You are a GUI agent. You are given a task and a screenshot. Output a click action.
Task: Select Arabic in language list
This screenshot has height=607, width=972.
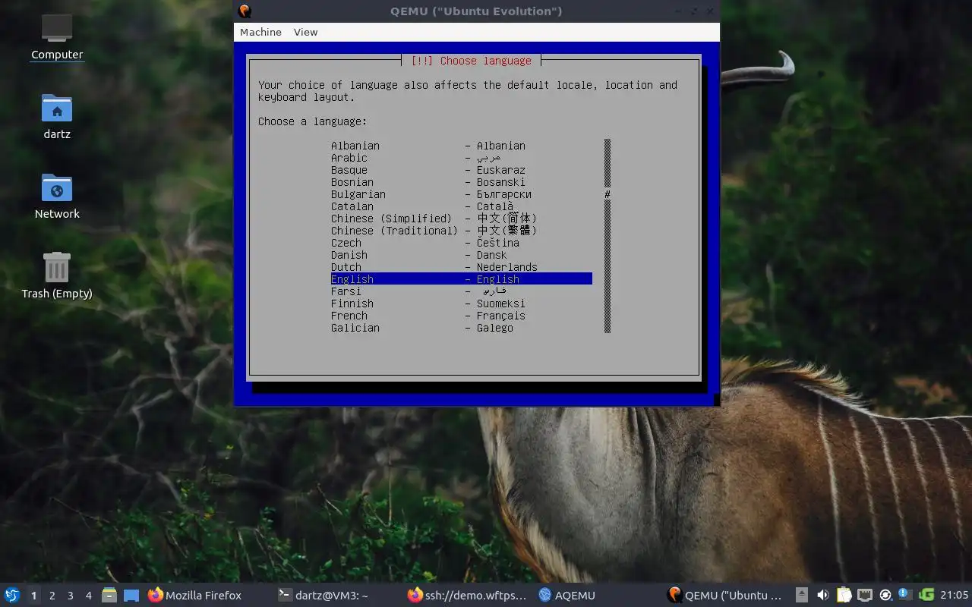coord(462,158)
